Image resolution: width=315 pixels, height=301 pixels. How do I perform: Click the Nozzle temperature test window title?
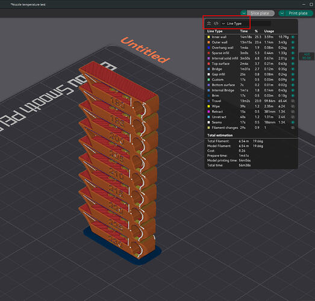(28, 4)
